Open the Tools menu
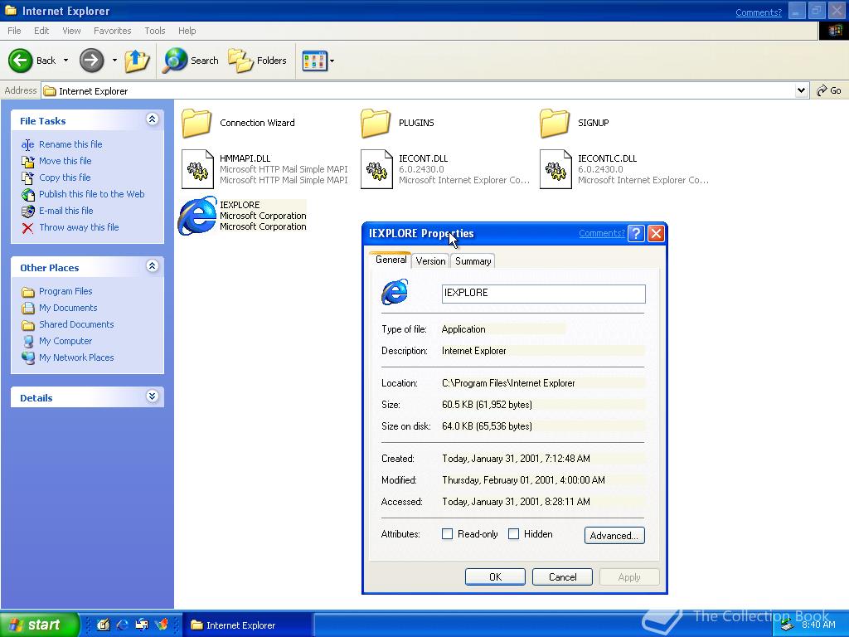Screen dimensions: 849x637 (155, 31)
